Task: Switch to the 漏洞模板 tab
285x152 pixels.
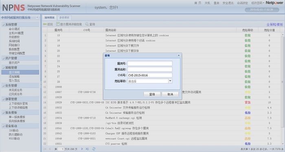Action: pyautogui.click(x=50, y=18)
